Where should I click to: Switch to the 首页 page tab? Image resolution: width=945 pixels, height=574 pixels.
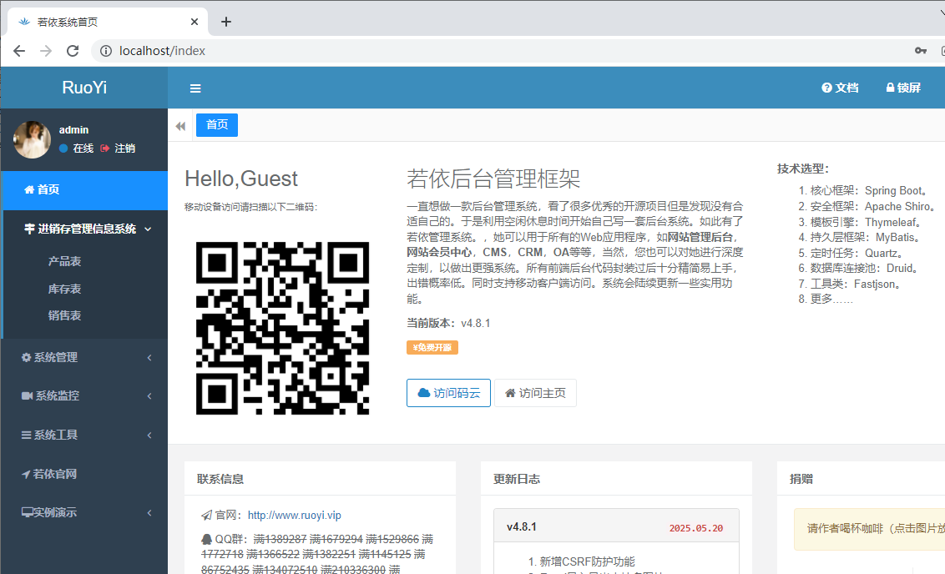click(x=217, y=125)
